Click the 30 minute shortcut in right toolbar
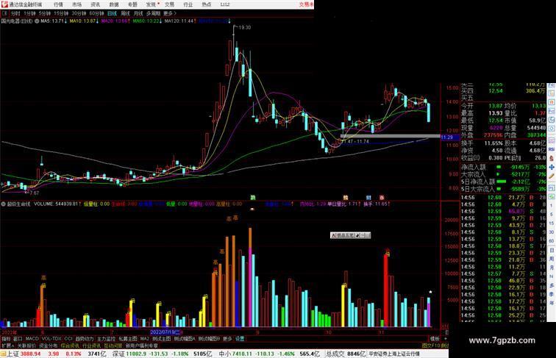This screenshot has height=358, width=556. tap(552, 232)
